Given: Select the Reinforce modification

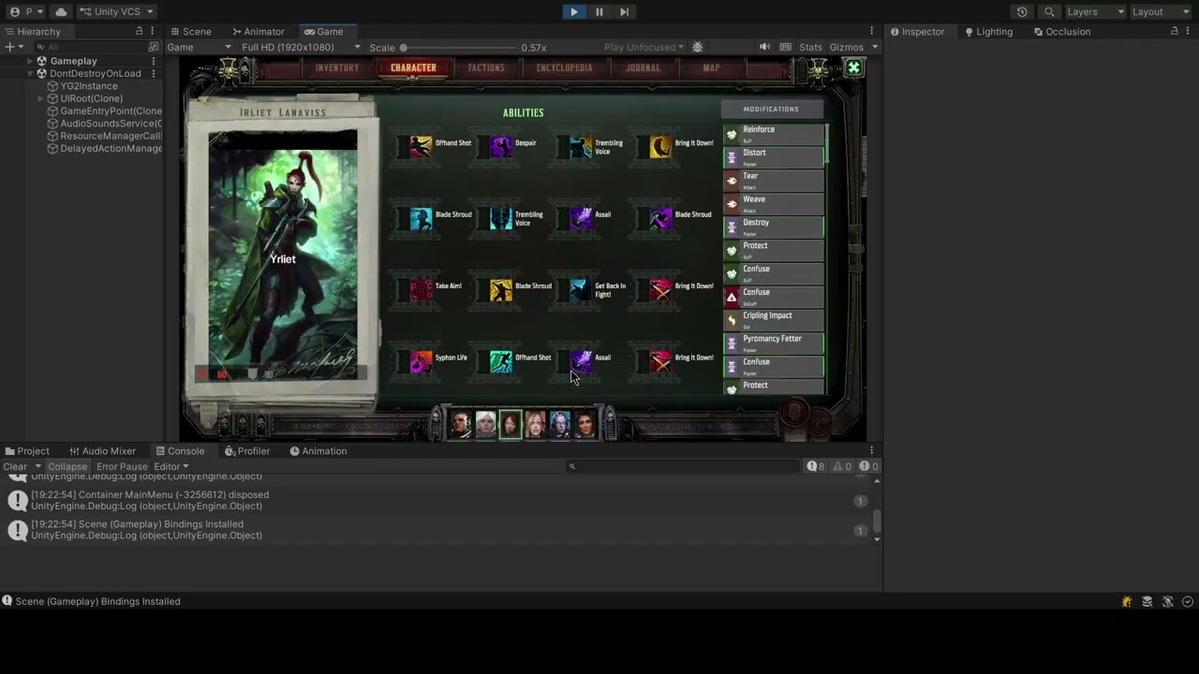Looking at the screenshot, I should [x=774, y=134].
